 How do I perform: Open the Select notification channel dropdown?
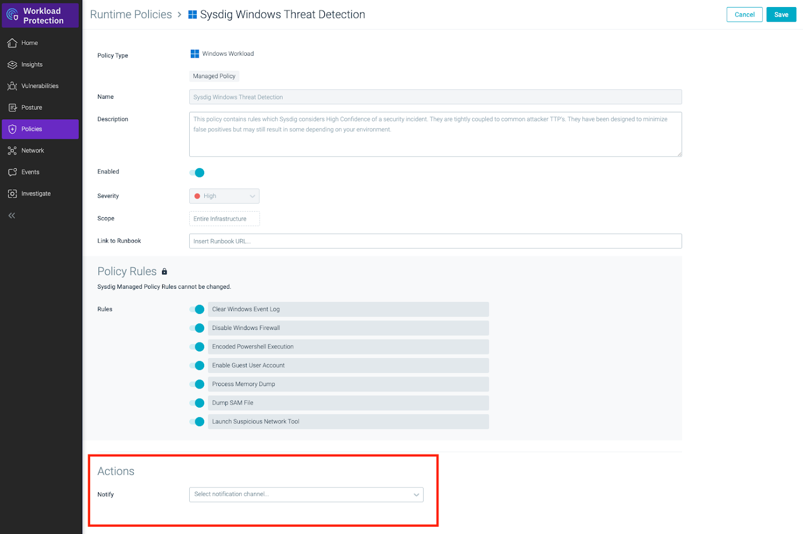pos(306,494)
